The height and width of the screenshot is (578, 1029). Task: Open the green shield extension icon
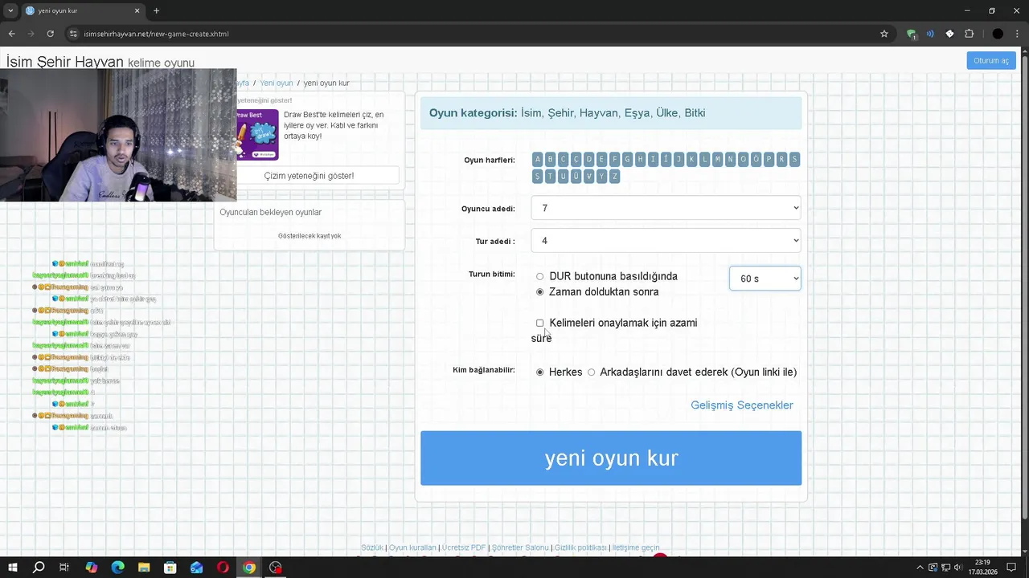click(x=911, y=34)
